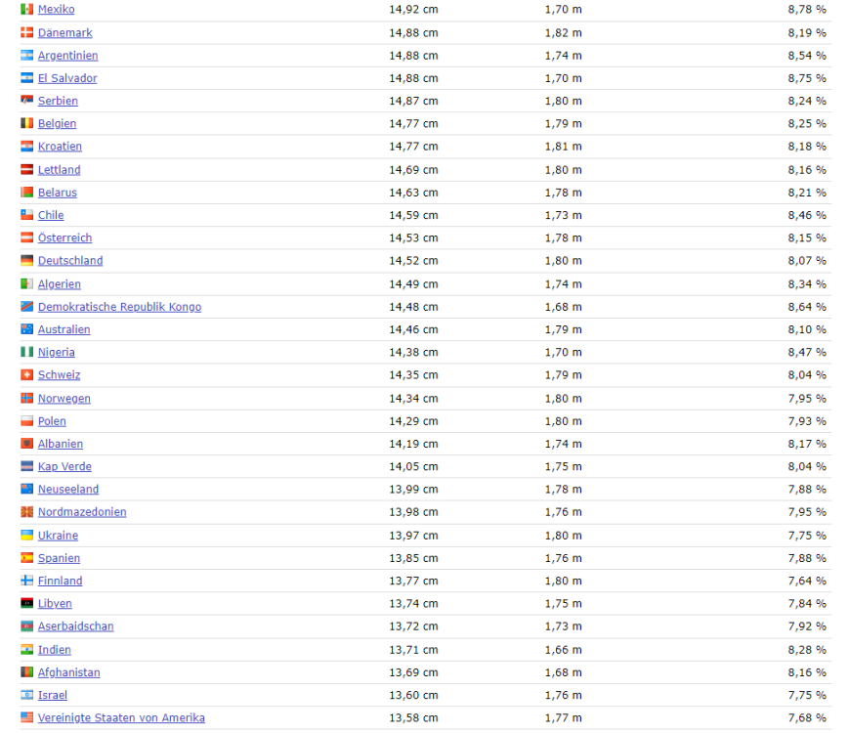Click the Mexico flag icon
This screenshot has height=733, width=850.
coord(27,10)
